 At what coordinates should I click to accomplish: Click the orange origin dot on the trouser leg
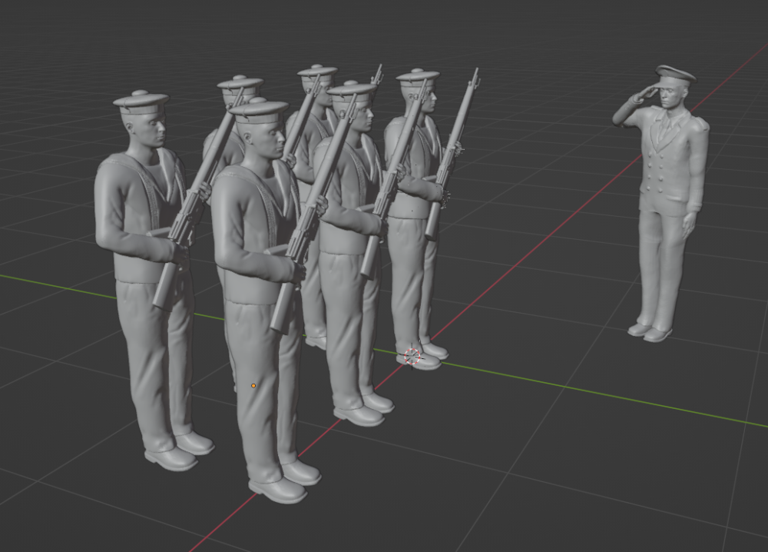tap(253, 386)
